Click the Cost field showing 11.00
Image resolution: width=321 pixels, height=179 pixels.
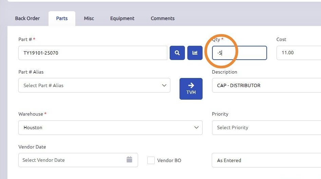(299, 53)
